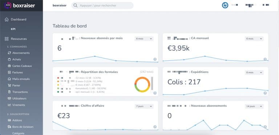Click the Cartes Cadeaux gift icon
The height and width of the screenshot is (135, 279).
[x=9, y=66]
